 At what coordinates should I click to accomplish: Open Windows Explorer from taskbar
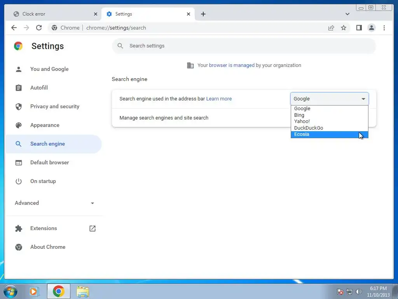[83, 292]
